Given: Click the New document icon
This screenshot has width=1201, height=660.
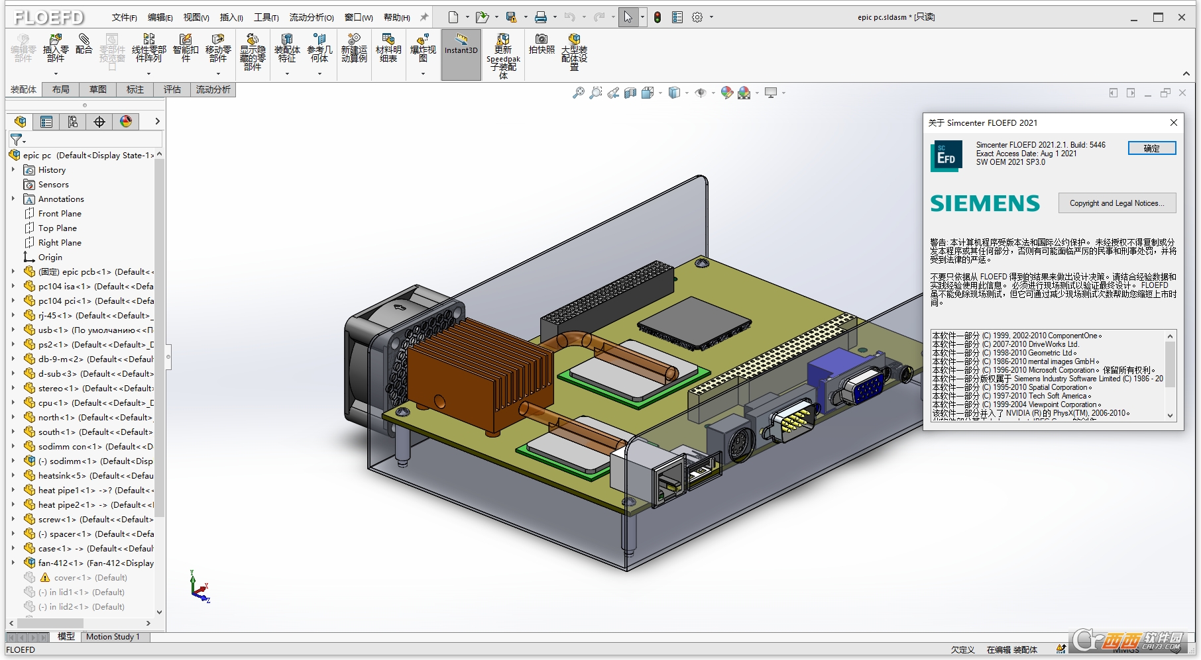Looking at the screenshot, I should coord(453,17).
